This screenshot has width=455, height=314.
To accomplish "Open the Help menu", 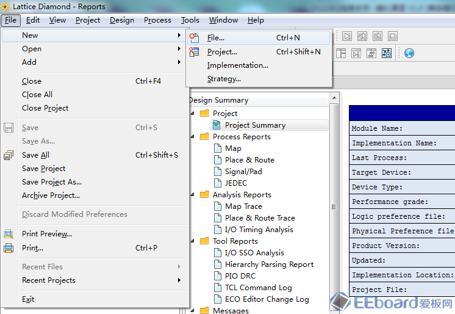I will click(x=256, y=20).
